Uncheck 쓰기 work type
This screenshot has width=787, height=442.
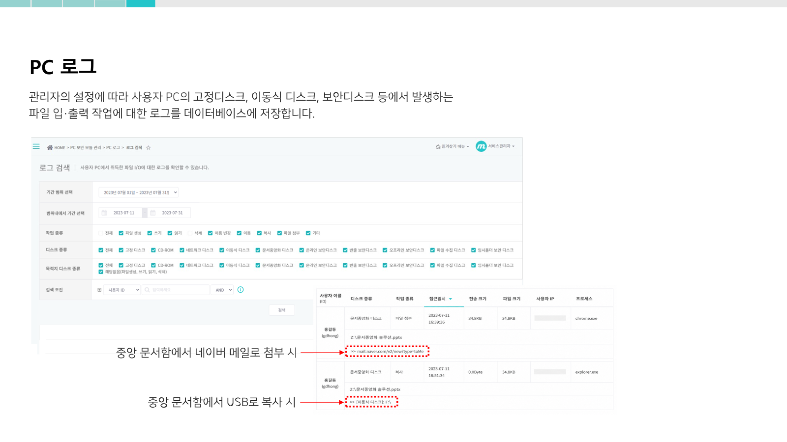coord(150,233)
